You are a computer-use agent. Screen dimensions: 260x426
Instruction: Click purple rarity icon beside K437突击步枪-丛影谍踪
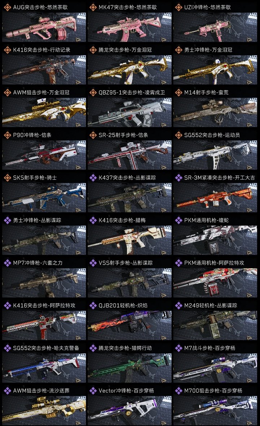point(93,178)
